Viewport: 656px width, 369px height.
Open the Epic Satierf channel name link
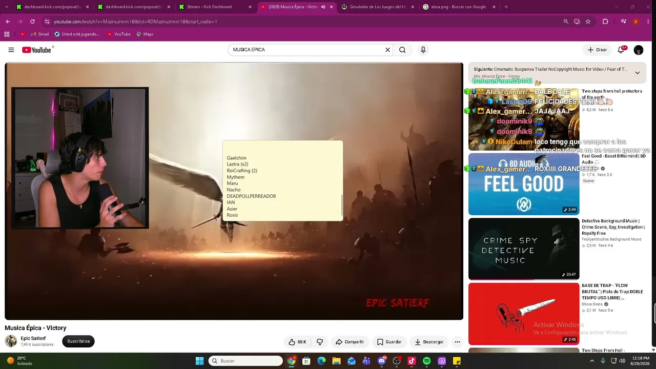point(33,338)
